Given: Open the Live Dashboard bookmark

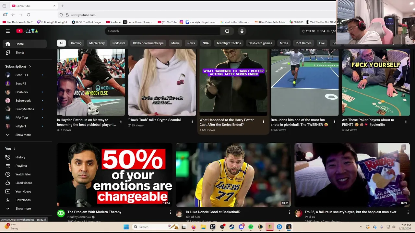Looking at the screenshot, I should 18,22.
